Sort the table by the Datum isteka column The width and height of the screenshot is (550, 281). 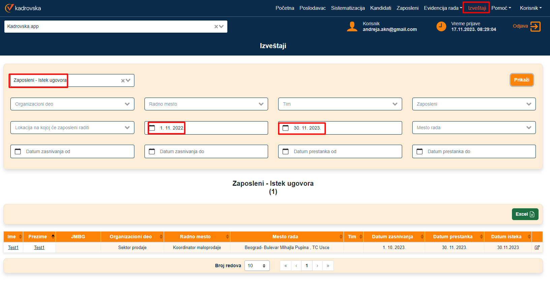tap(529, 237)
